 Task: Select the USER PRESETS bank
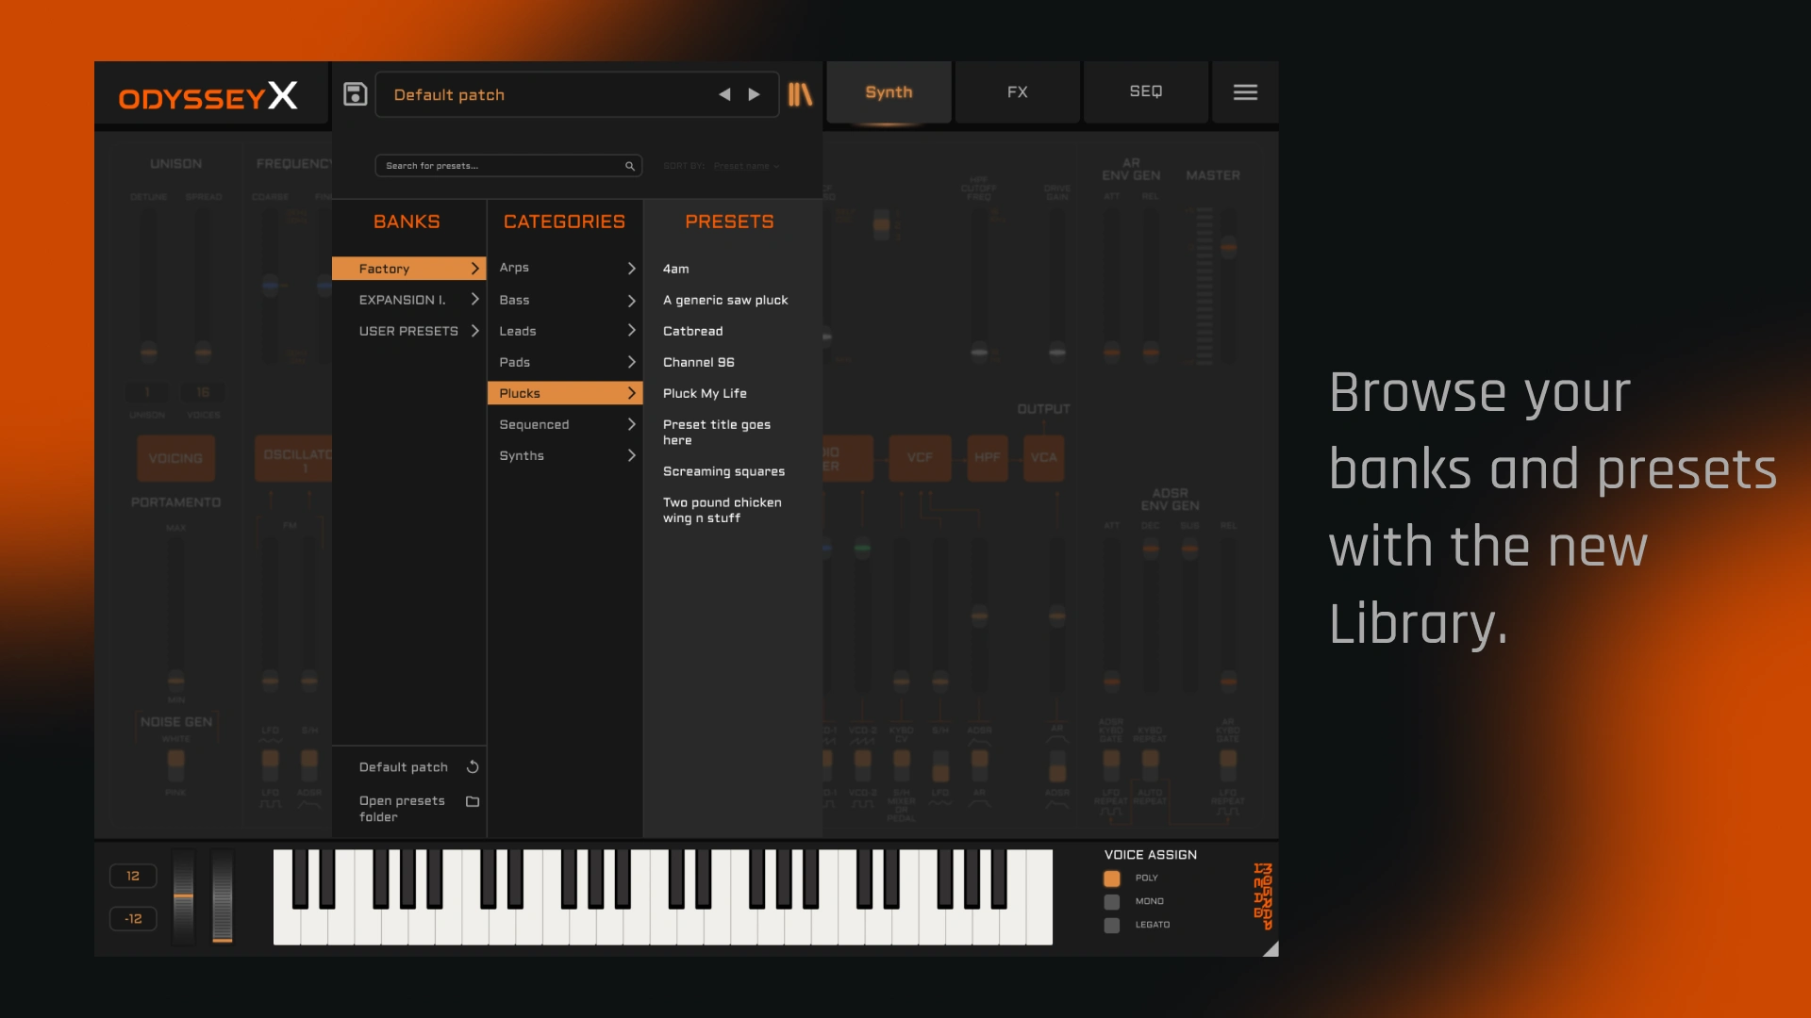click(x=408, y=331)
